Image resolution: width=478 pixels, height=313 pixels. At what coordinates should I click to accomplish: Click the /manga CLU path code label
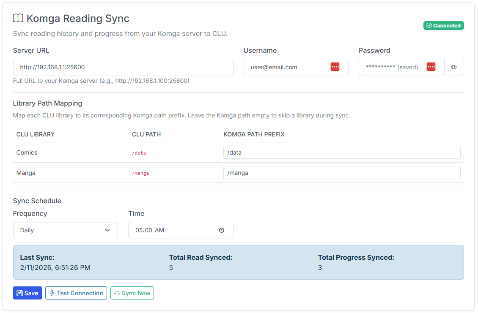pyautogui.click(x=140, y=173)
